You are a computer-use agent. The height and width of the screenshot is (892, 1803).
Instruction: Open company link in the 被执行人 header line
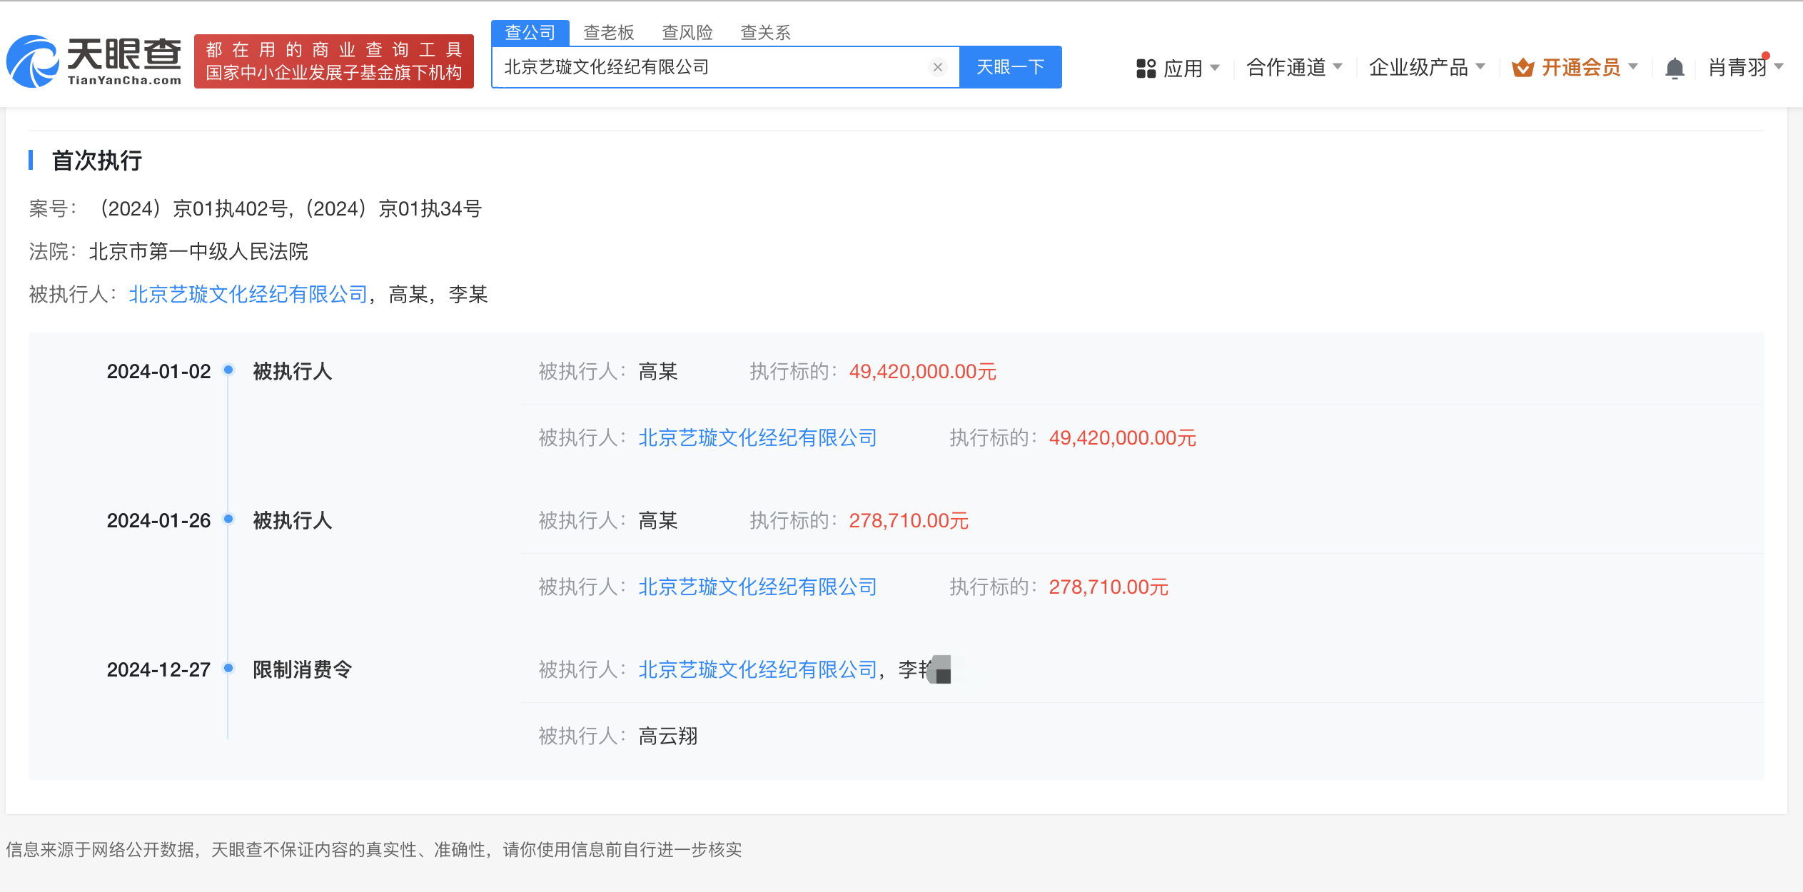248,294
